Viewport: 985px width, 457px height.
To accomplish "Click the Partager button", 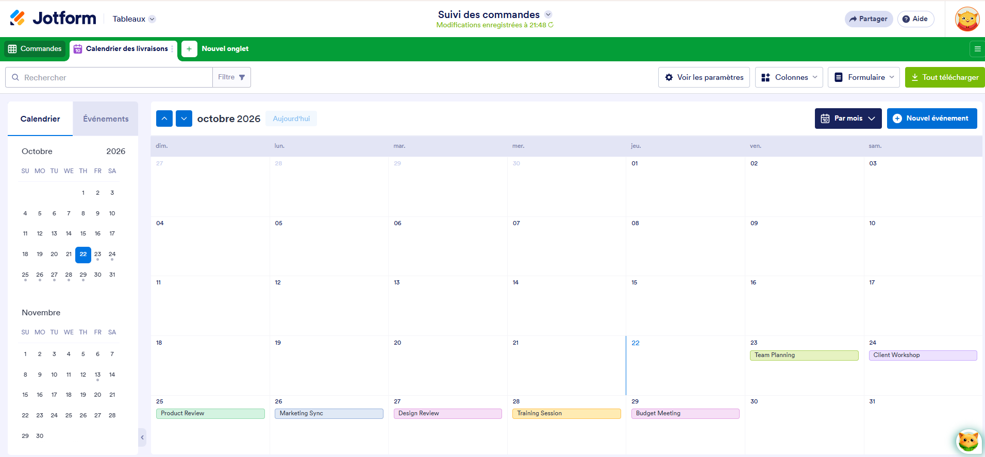I will [x=869, y=19].
